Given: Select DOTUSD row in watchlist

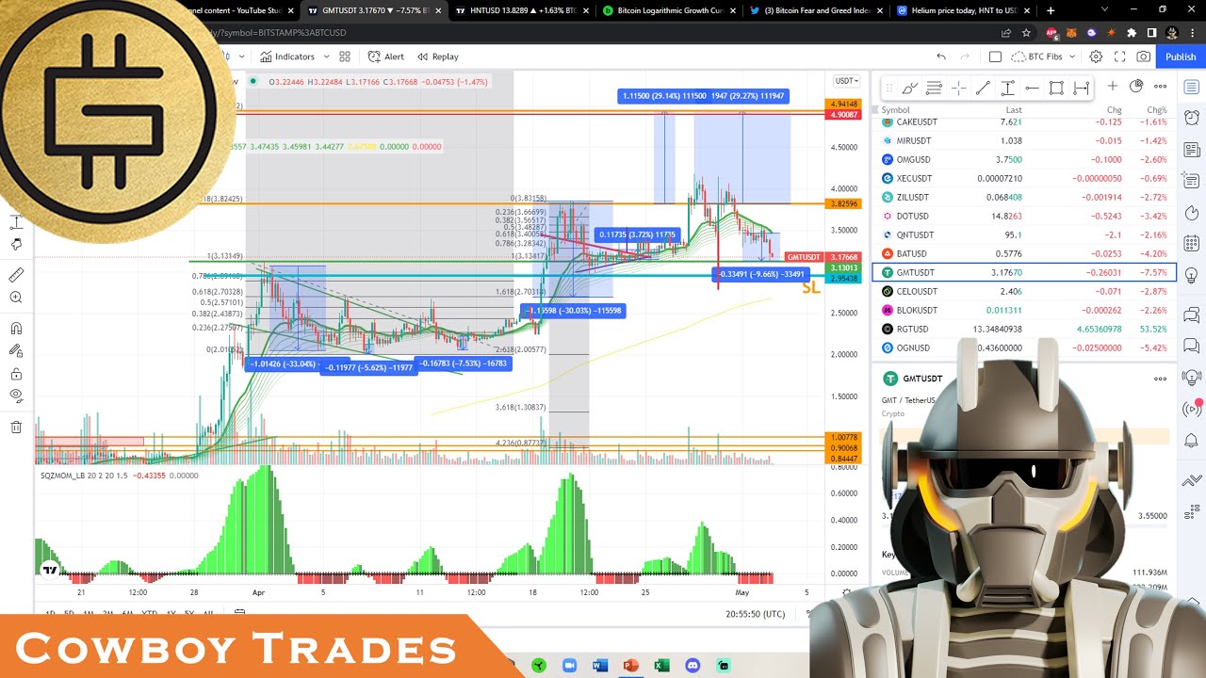Looking at the screenshot, I should pyautogui.click(x=1024, y=216).
